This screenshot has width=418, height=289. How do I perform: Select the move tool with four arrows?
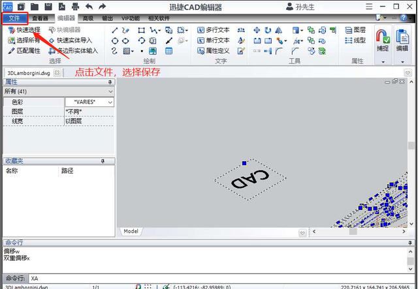(257, 30)
